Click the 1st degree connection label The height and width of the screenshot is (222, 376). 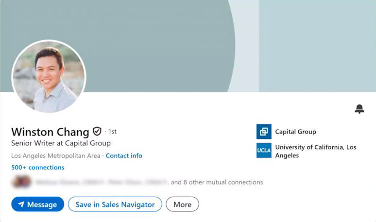pos(112,132)
